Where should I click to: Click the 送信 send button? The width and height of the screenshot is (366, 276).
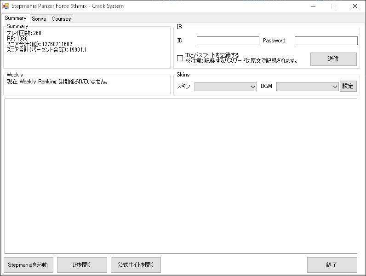[333, 59]
